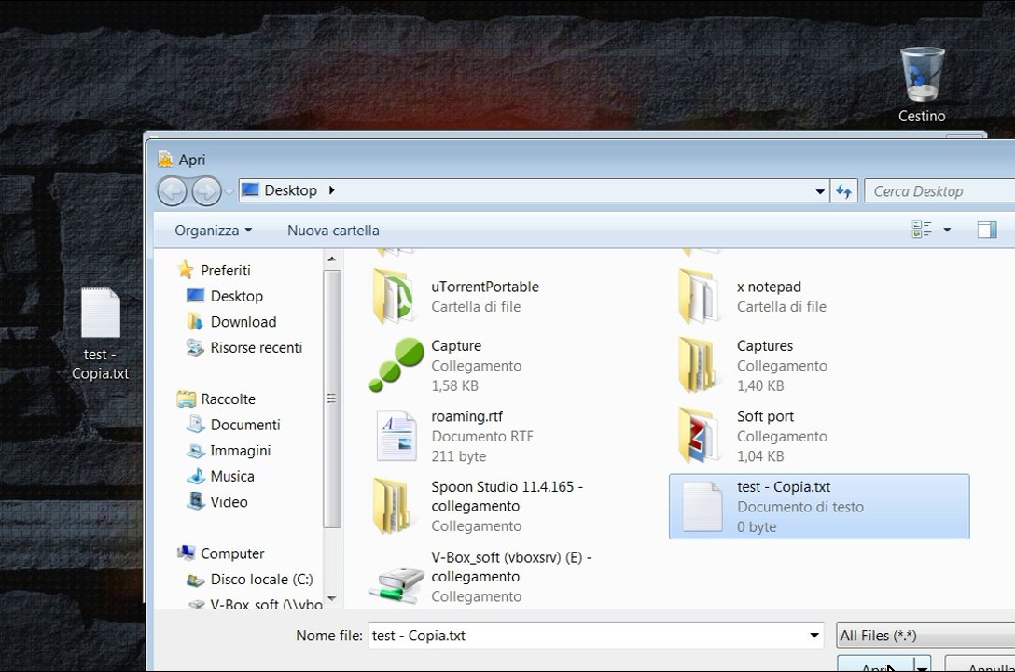Go back with the Back arrow button
Viewport: 1015px width, 672px height.
tap(173, 191)
